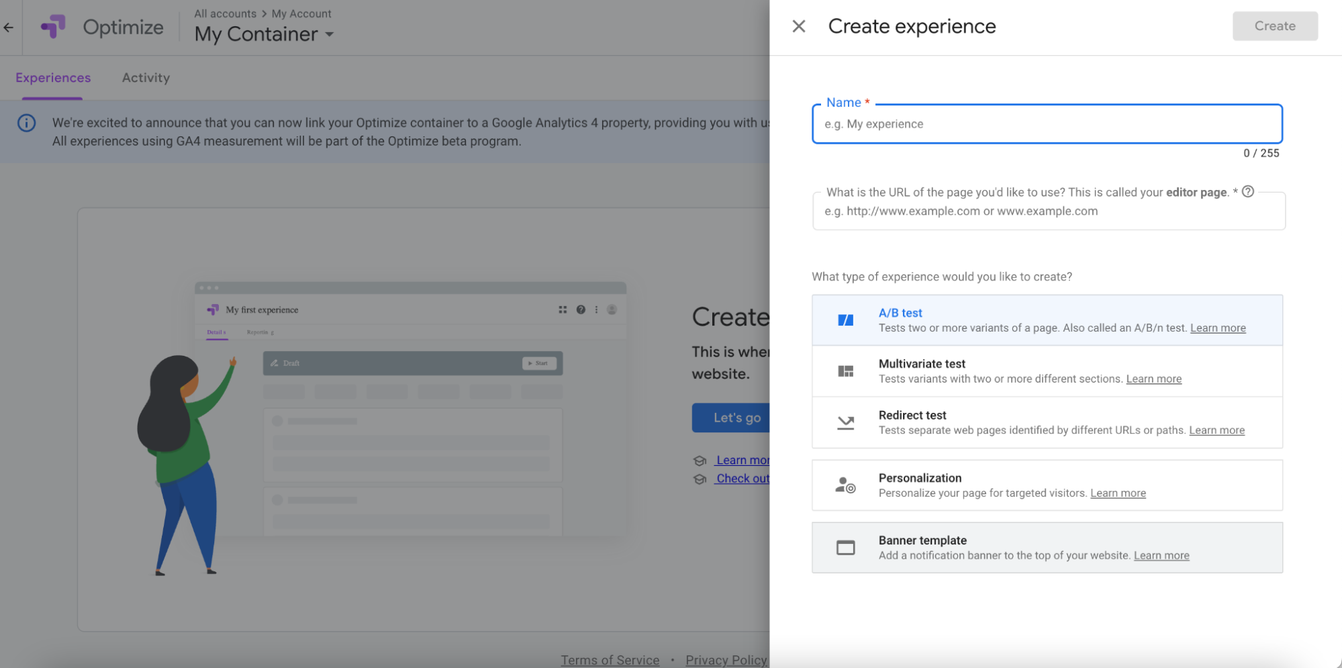Click the All accounts breadcrumb
Image resolution: width=1342 pixels, height=668 pixels.
(225, 13)
